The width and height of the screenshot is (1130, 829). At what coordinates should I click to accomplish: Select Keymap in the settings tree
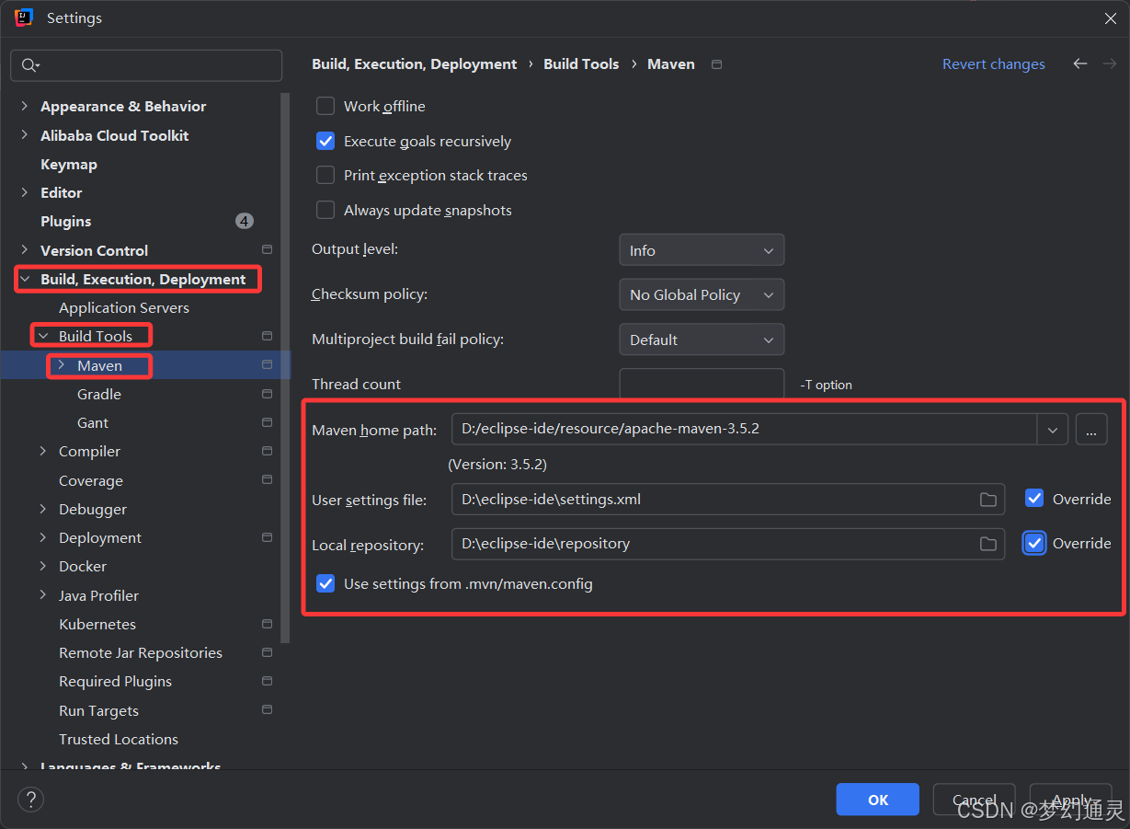(x=69, y=164)
